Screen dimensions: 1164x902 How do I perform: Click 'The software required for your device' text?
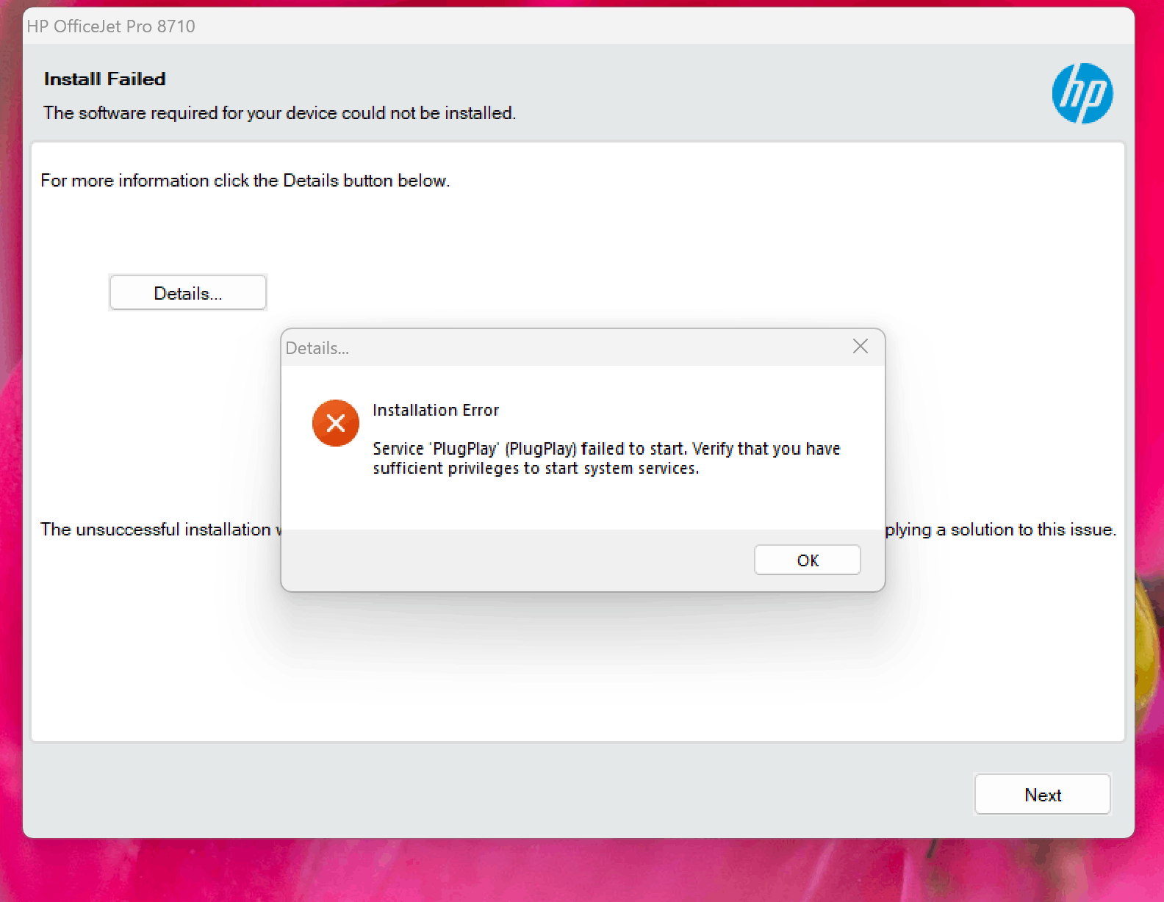pyautogui.click(x=279, y=113)
